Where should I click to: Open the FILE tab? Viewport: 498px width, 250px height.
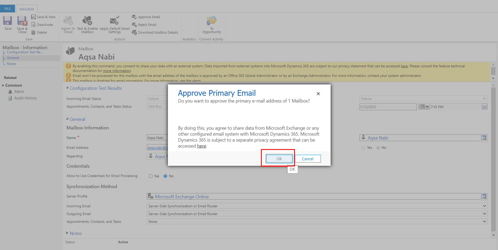(x=8, y=9)
